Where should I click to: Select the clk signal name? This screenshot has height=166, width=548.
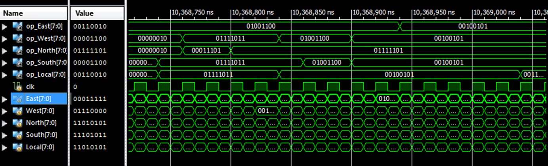tap(31, 87)
